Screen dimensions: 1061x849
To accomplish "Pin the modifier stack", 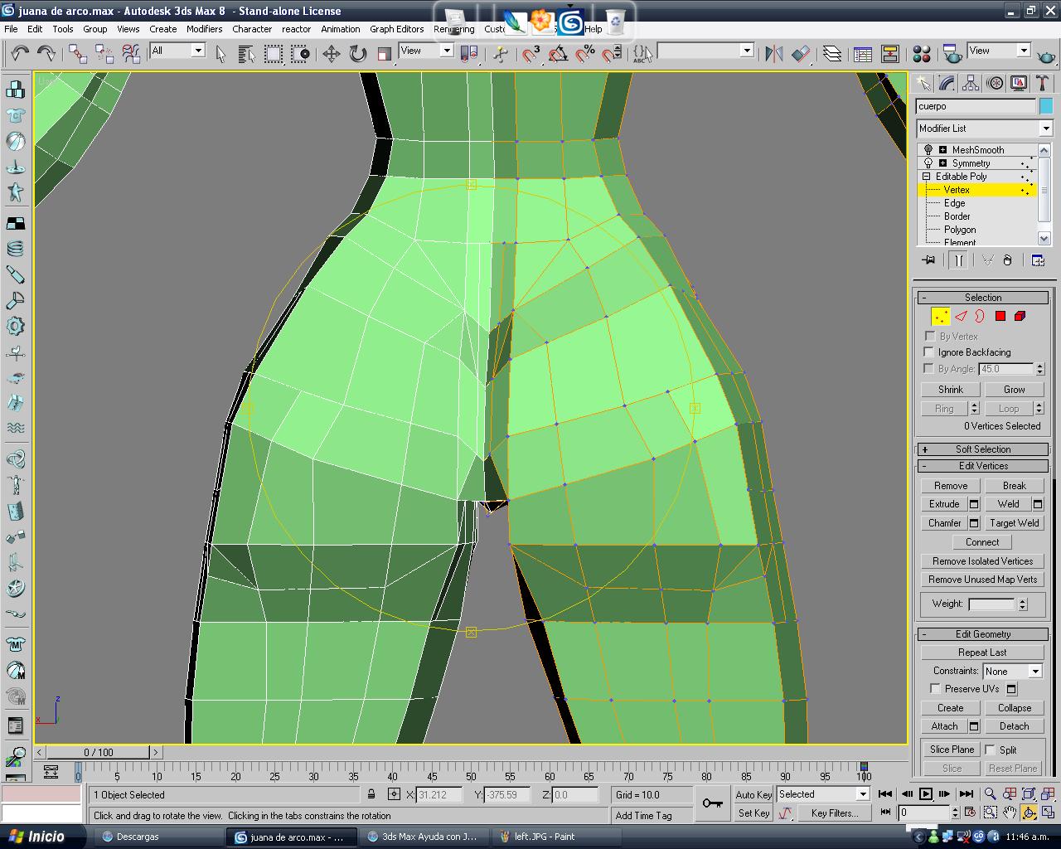I will (928, 260).
